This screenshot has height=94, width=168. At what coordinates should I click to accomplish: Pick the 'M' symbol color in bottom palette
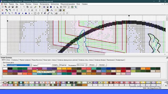42,83
